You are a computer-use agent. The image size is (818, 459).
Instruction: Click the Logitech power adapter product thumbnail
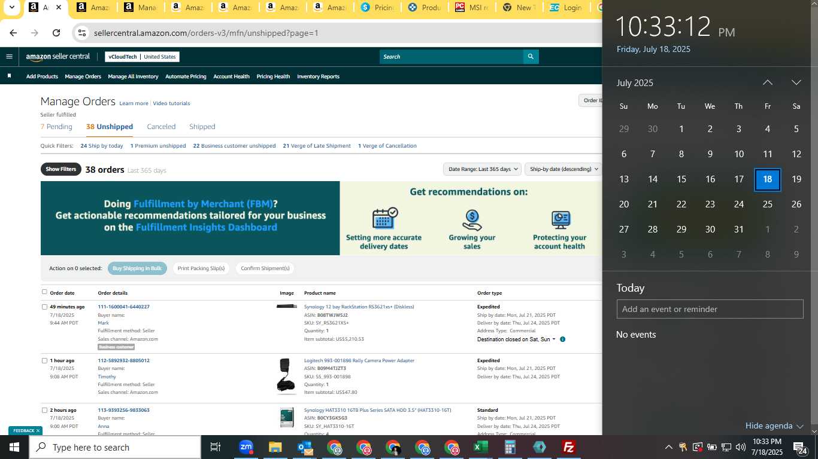pos(287,377)
